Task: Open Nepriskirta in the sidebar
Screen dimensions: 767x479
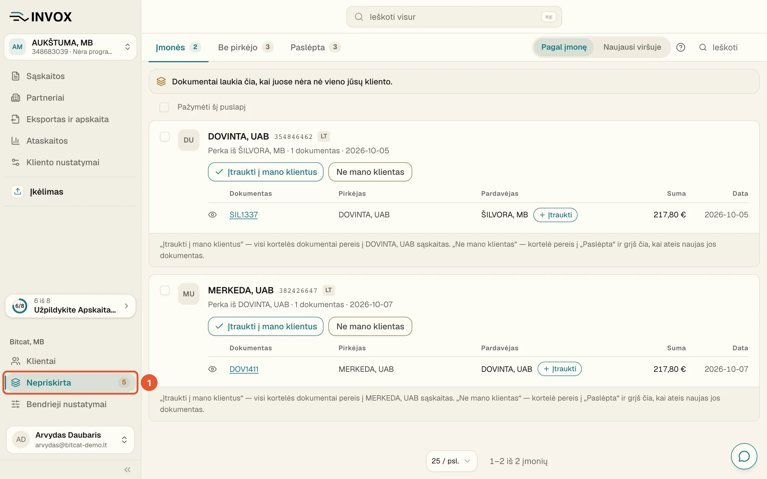Action: (70, 383)
